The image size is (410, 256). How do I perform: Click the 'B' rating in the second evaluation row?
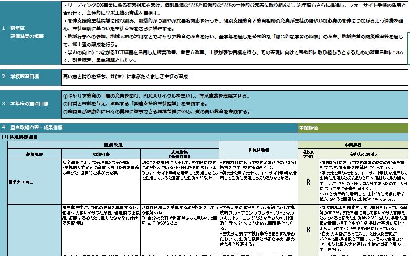click(x=308, y=229)
